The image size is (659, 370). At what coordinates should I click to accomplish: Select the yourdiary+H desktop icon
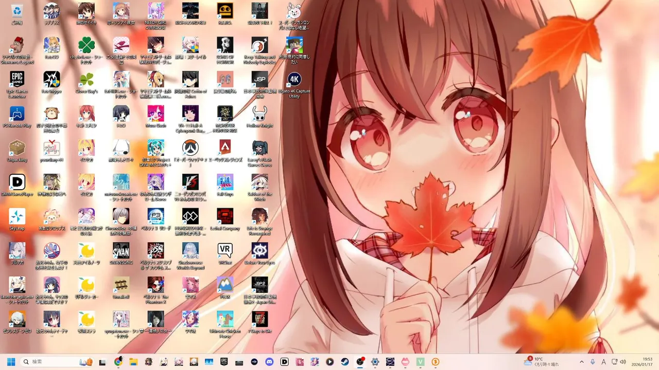coord(51,151)
